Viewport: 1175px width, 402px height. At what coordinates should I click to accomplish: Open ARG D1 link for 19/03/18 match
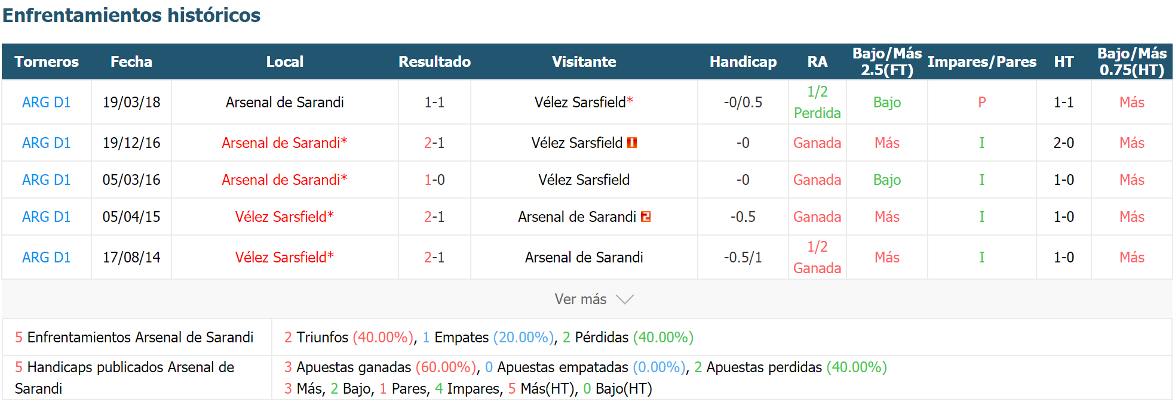click(x=47, y=102)
